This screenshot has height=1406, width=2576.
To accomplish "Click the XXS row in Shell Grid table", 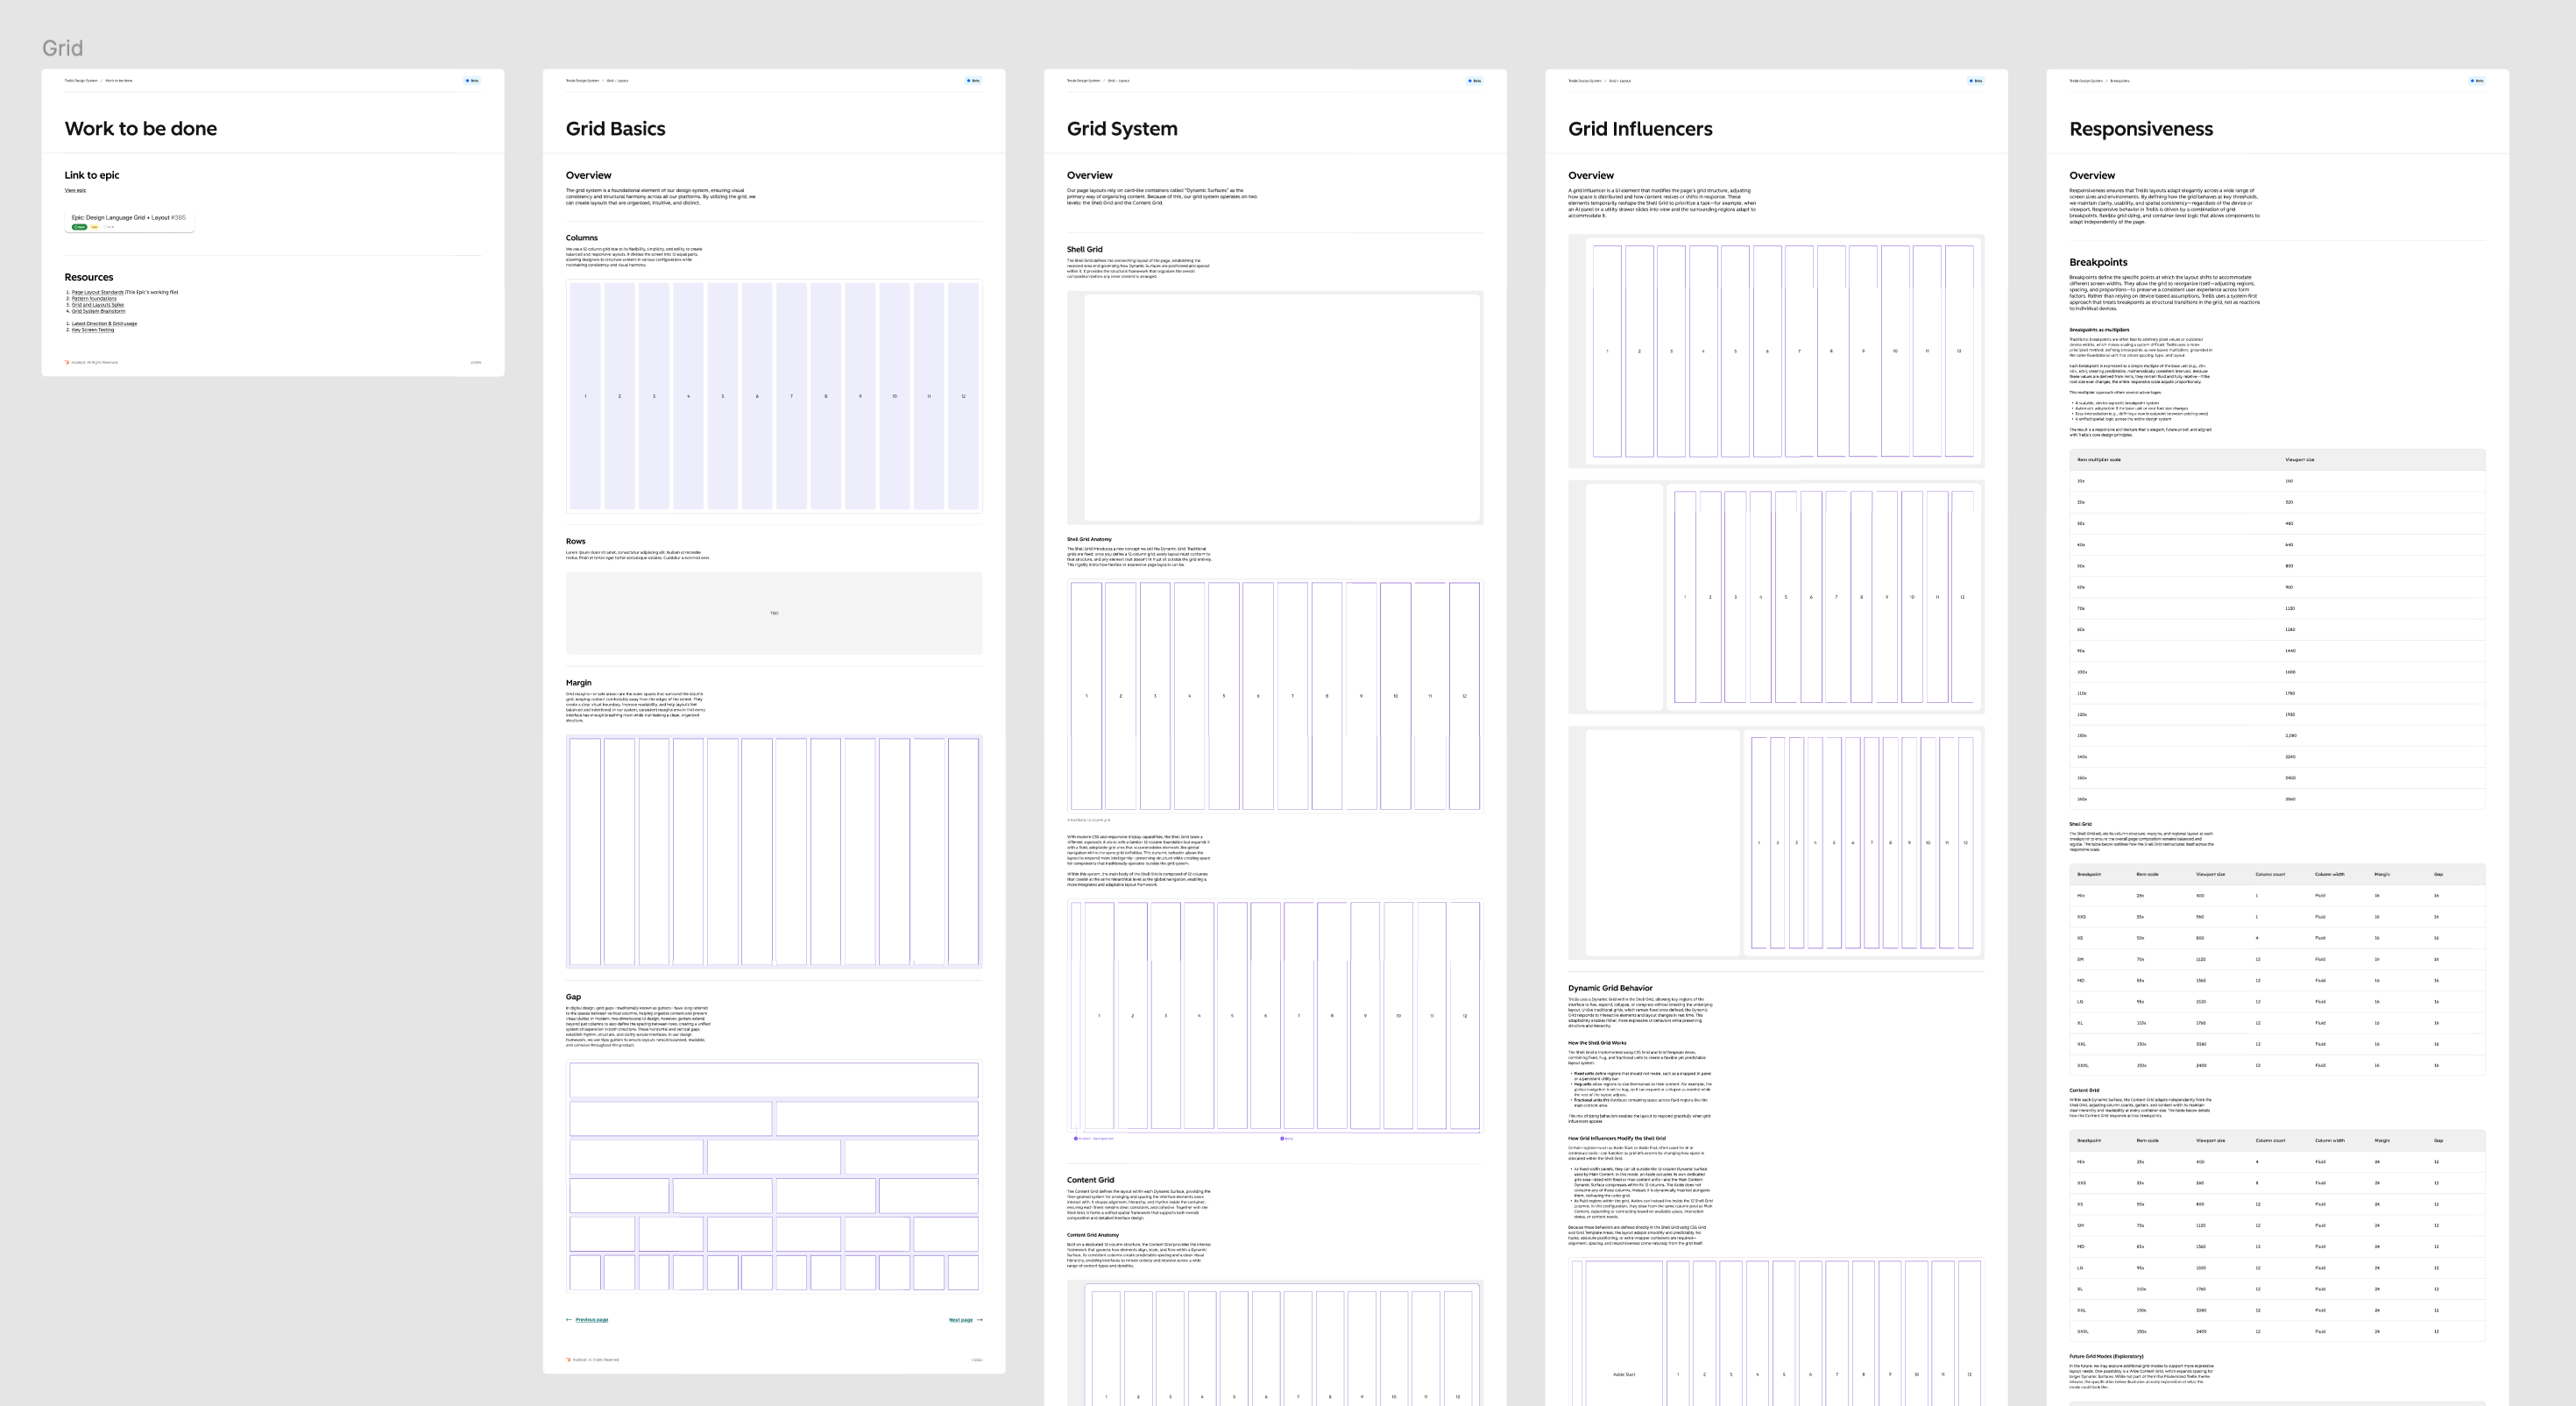I will tap(2277, 917).
